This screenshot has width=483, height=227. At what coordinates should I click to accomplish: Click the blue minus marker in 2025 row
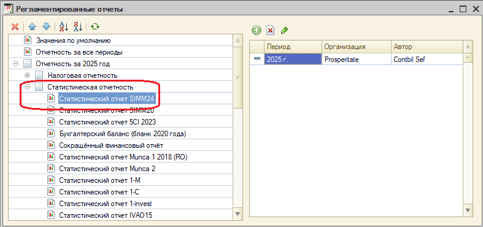(x=257, y=59)
